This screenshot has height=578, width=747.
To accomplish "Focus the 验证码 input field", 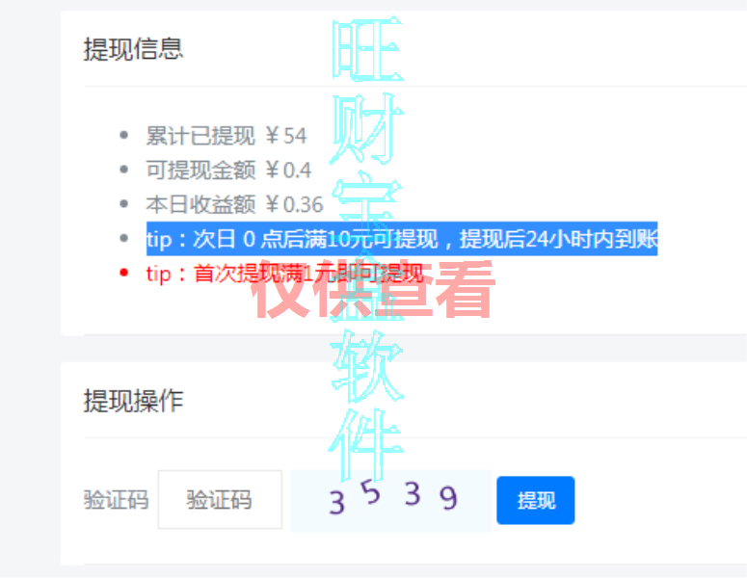I will pyautogui.click(x=220, y=499).
